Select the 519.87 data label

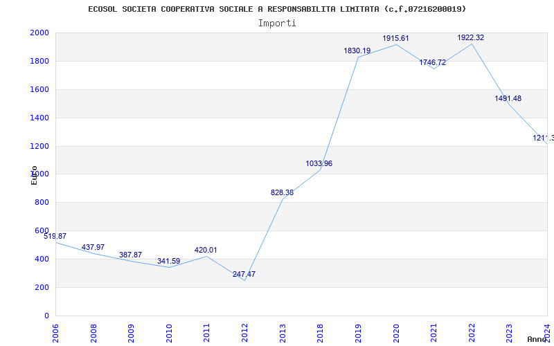(x=55, y=236)
